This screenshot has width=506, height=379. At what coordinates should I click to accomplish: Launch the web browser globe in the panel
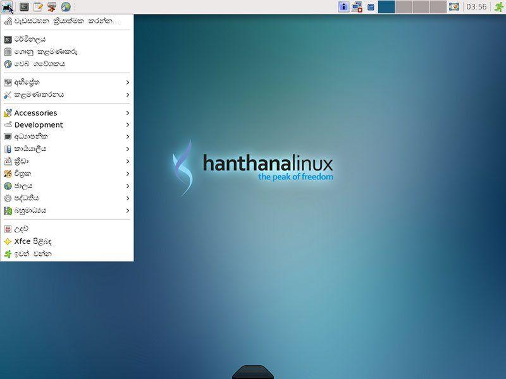pos(66,6)
